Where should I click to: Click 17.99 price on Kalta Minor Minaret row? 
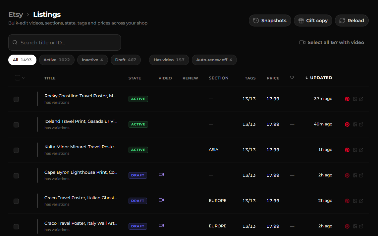pos(273,150)
